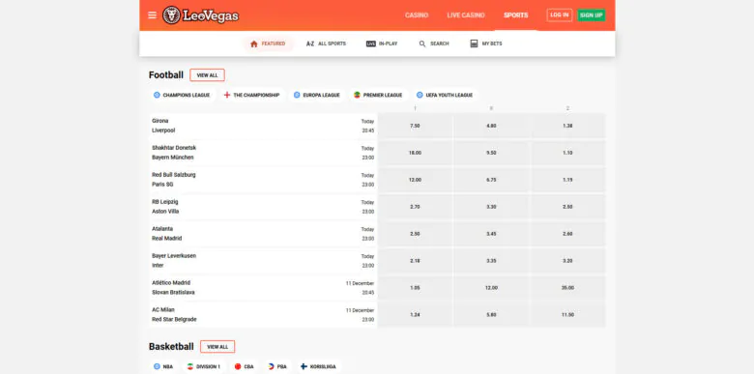Click The Championship England flag icon
The image size is (754, 374).
(x=227, y=95)
